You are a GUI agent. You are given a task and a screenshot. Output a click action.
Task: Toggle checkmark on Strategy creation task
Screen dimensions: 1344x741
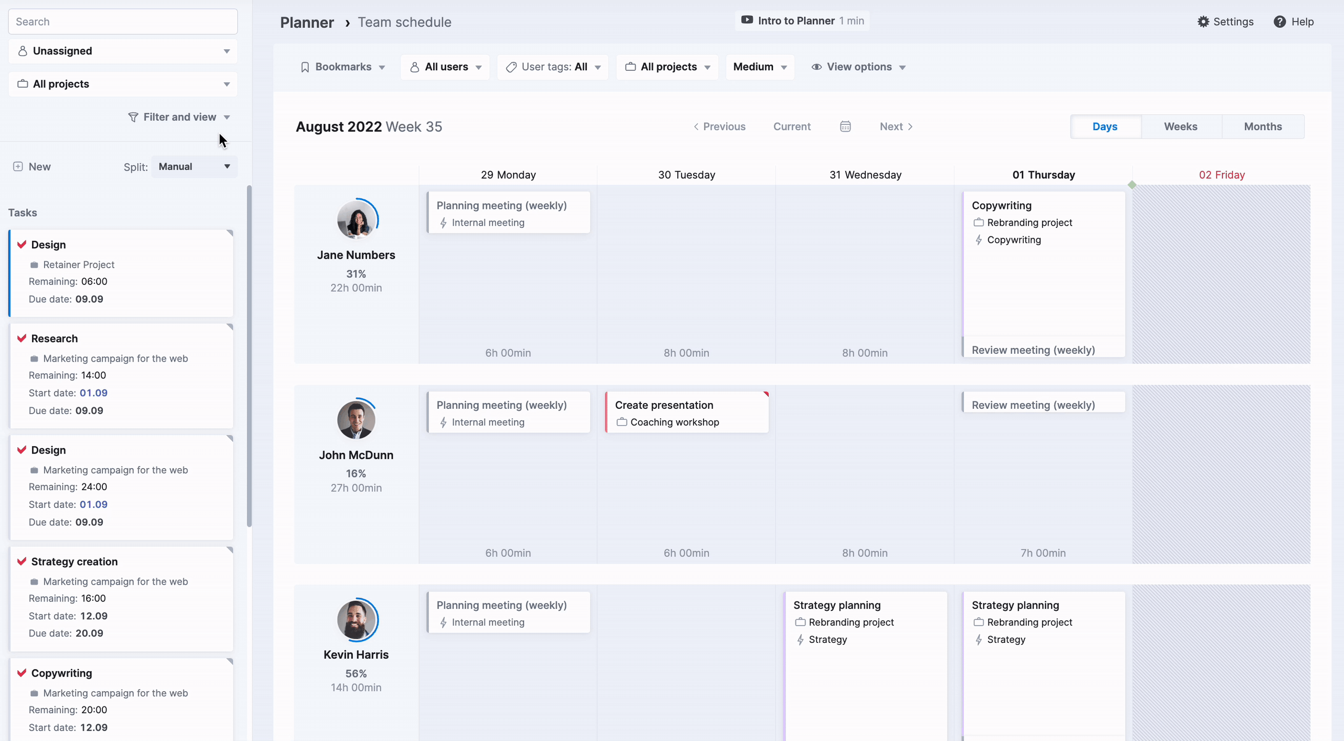tap(22, 562)
